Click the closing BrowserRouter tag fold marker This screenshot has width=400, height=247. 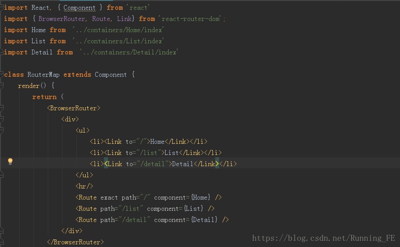(x=1, y=242)
